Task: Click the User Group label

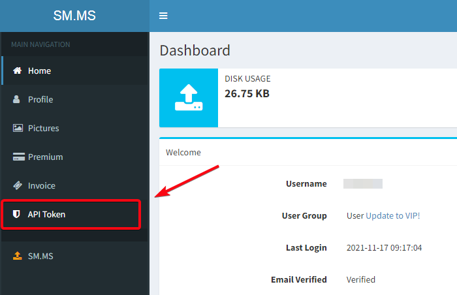Action: (304, 216)
